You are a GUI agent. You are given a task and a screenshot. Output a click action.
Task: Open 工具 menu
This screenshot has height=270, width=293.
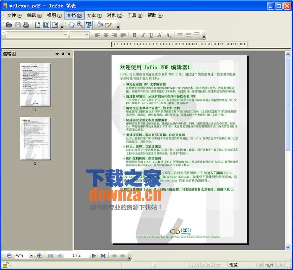coord(135,15)
